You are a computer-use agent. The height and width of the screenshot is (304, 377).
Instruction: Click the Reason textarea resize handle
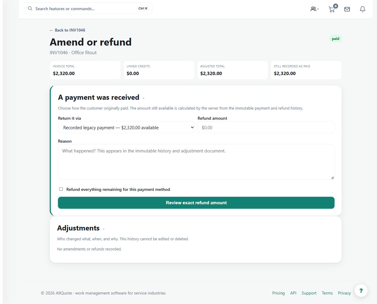332,178
